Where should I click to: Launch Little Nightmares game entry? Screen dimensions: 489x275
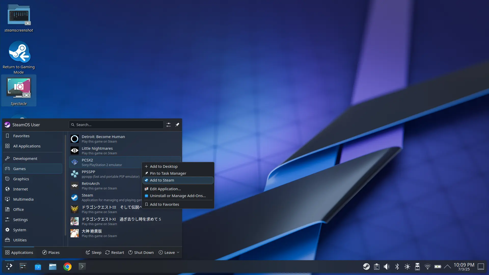tap(125, 151)
